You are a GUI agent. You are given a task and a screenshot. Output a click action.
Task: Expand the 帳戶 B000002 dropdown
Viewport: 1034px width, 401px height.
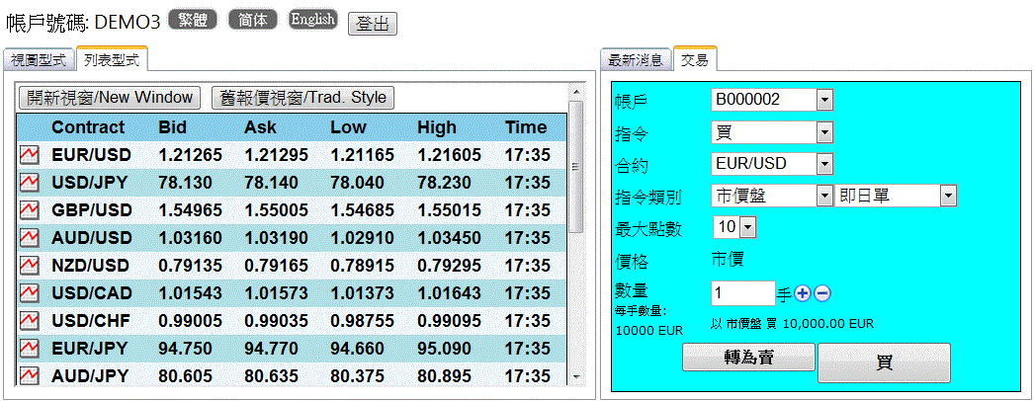824,100
